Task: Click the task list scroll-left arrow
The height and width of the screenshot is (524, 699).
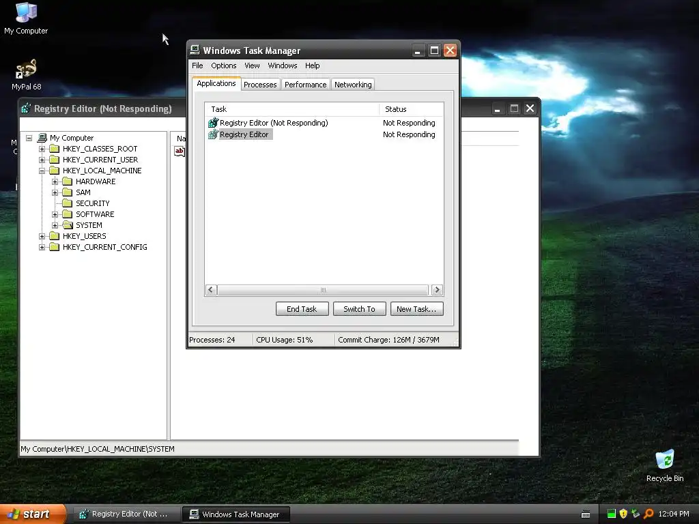Action: tap(212, 290)
